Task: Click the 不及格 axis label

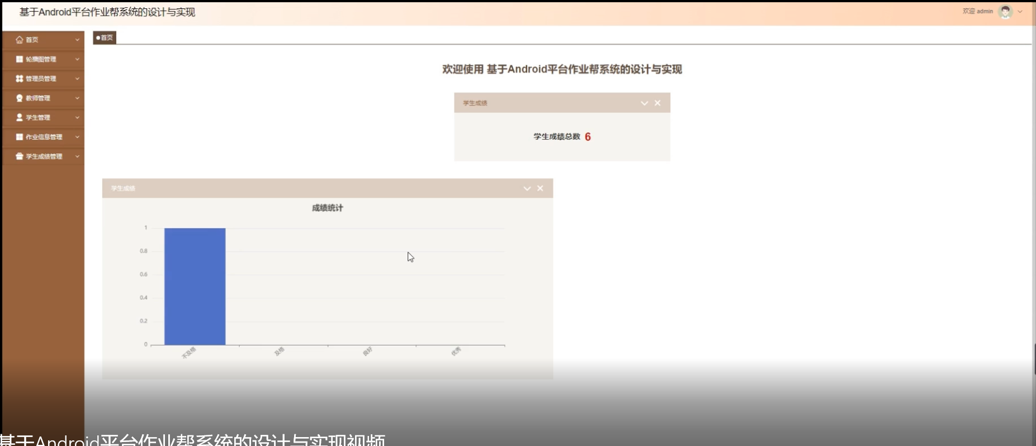Action: pyautogui.click(x=188, y=353)
